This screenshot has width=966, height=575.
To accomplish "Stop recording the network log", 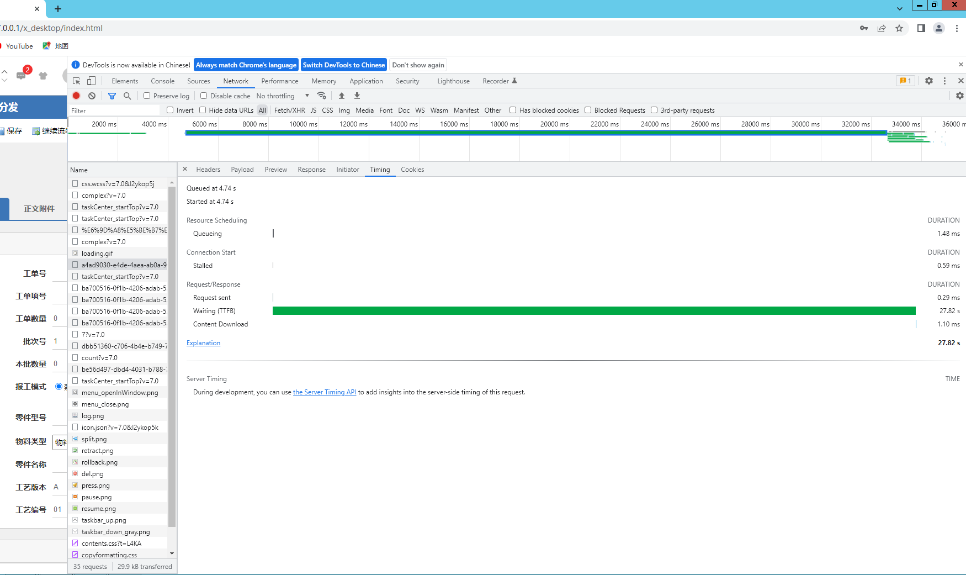I will coord(76,96).
